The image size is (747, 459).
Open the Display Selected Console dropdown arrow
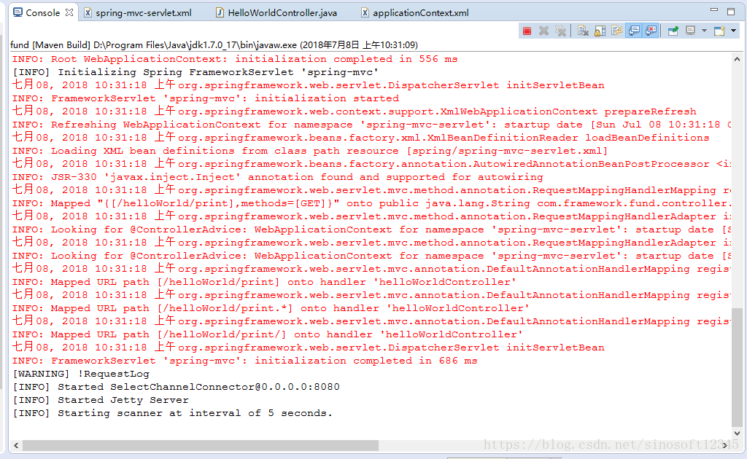[x=704, y=31]
